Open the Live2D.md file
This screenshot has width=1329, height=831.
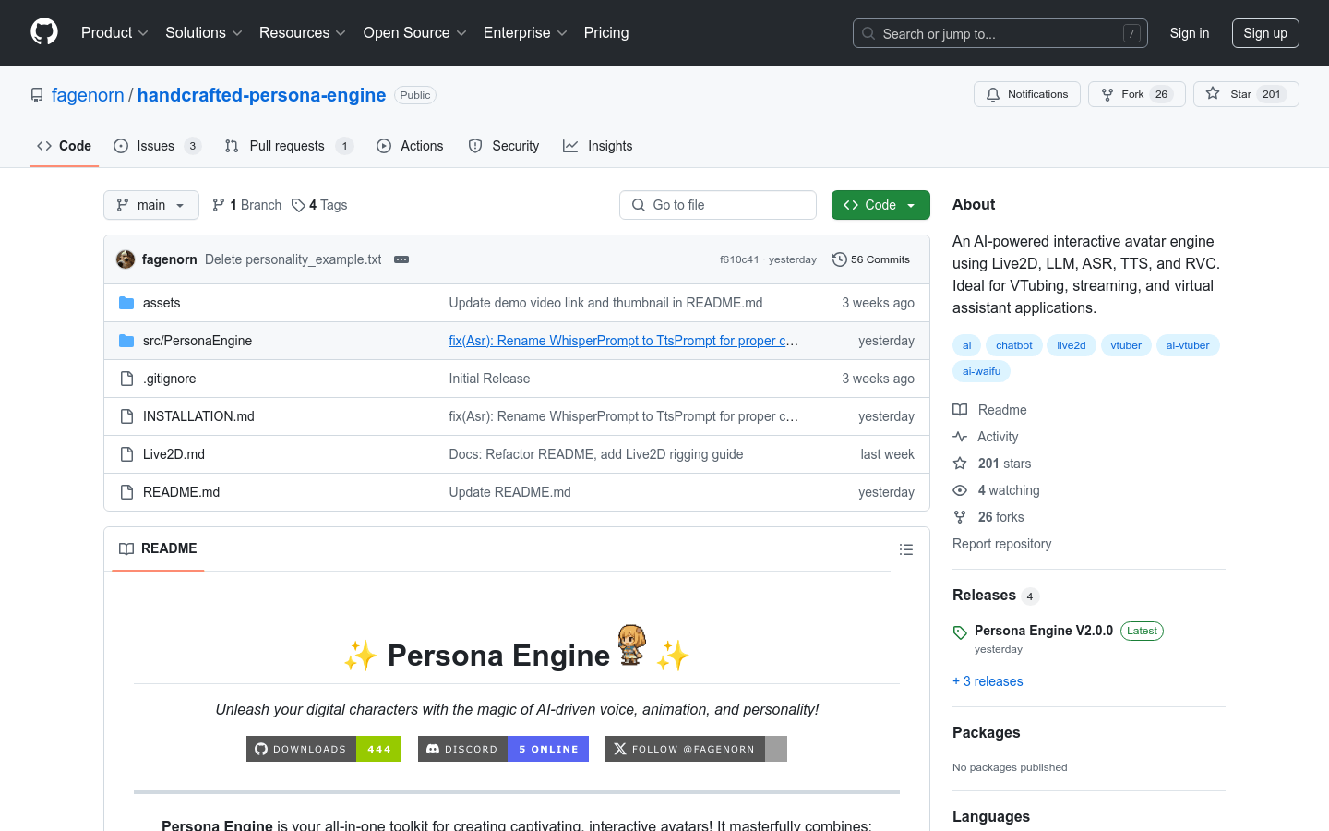[174, 454]
